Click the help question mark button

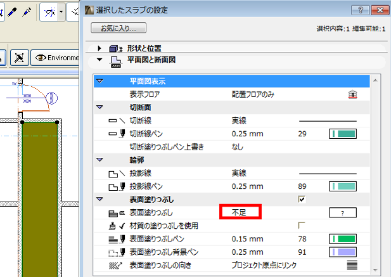(360, 10)
